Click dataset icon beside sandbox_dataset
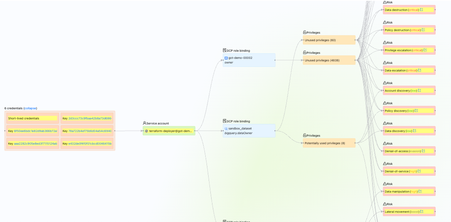Image resolution: width=451 pixels, height=222 pixels. tap(226, 129)
